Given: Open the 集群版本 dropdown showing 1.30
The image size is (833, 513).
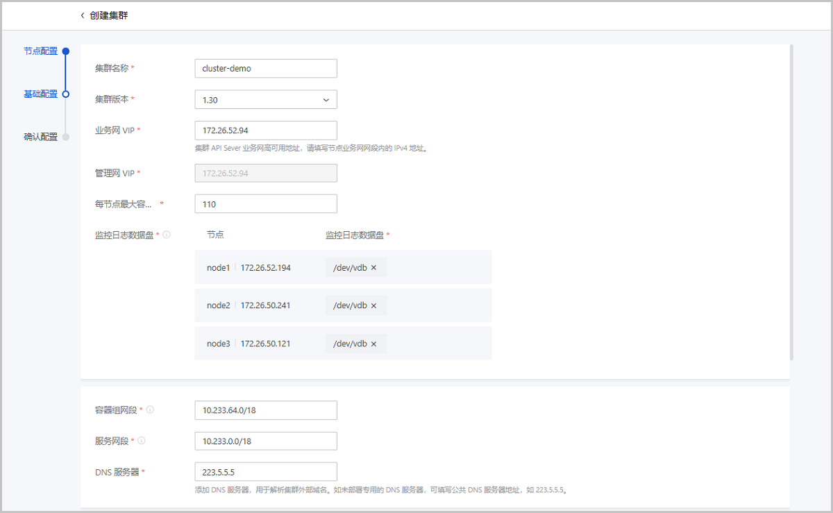Looking at the screenshot, I should (x=266, y=100).
